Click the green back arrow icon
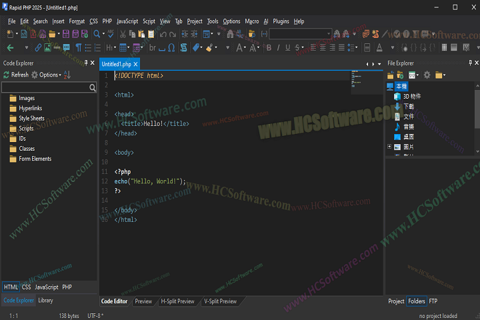 [x=10, y=47]
